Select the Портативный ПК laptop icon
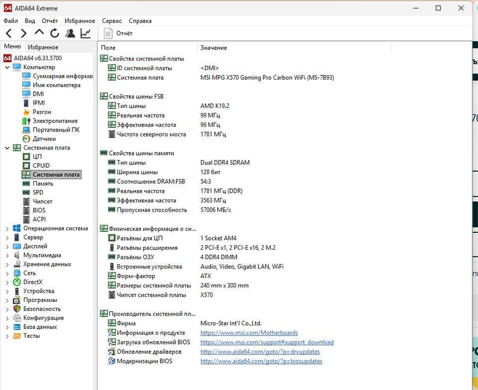 tap(26, 130)
